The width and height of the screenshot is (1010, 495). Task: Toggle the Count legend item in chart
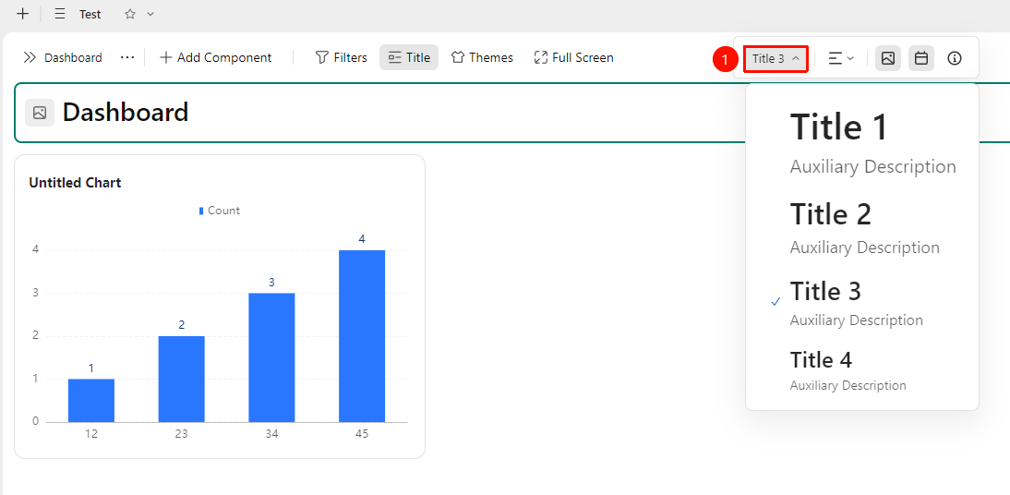220,211
